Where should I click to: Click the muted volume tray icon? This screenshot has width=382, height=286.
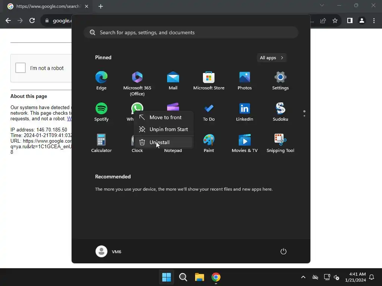point(336,277)
